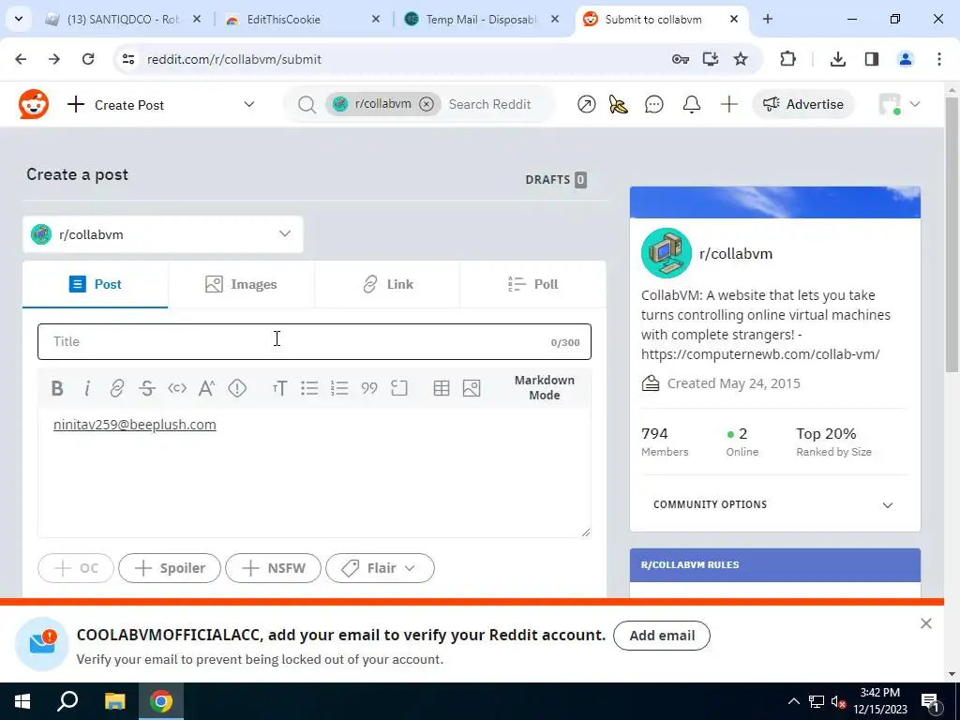Insert a code block

coord(399,388)
